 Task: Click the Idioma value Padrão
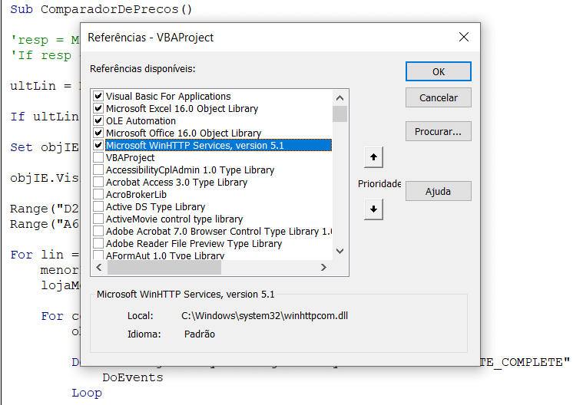pyautogui.click(x=200, y=334)
